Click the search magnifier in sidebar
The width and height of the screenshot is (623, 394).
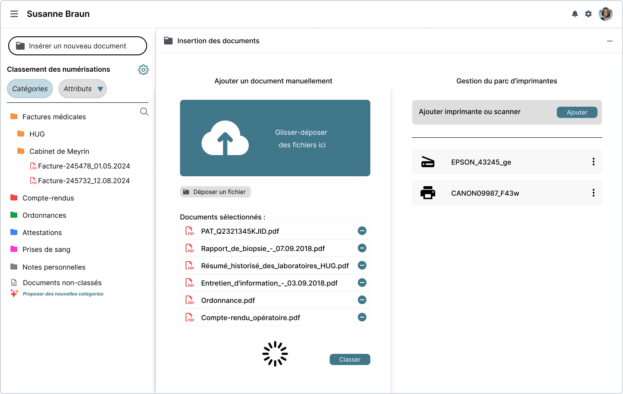coord(144,112)
